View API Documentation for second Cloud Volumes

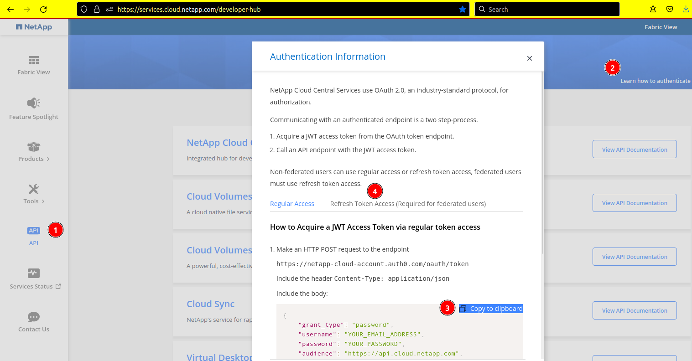[x=635, y=257]
